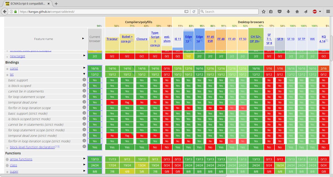Click the CH 52+, OP 39+ header
333x177 pixels.
(x=256, y=39)
